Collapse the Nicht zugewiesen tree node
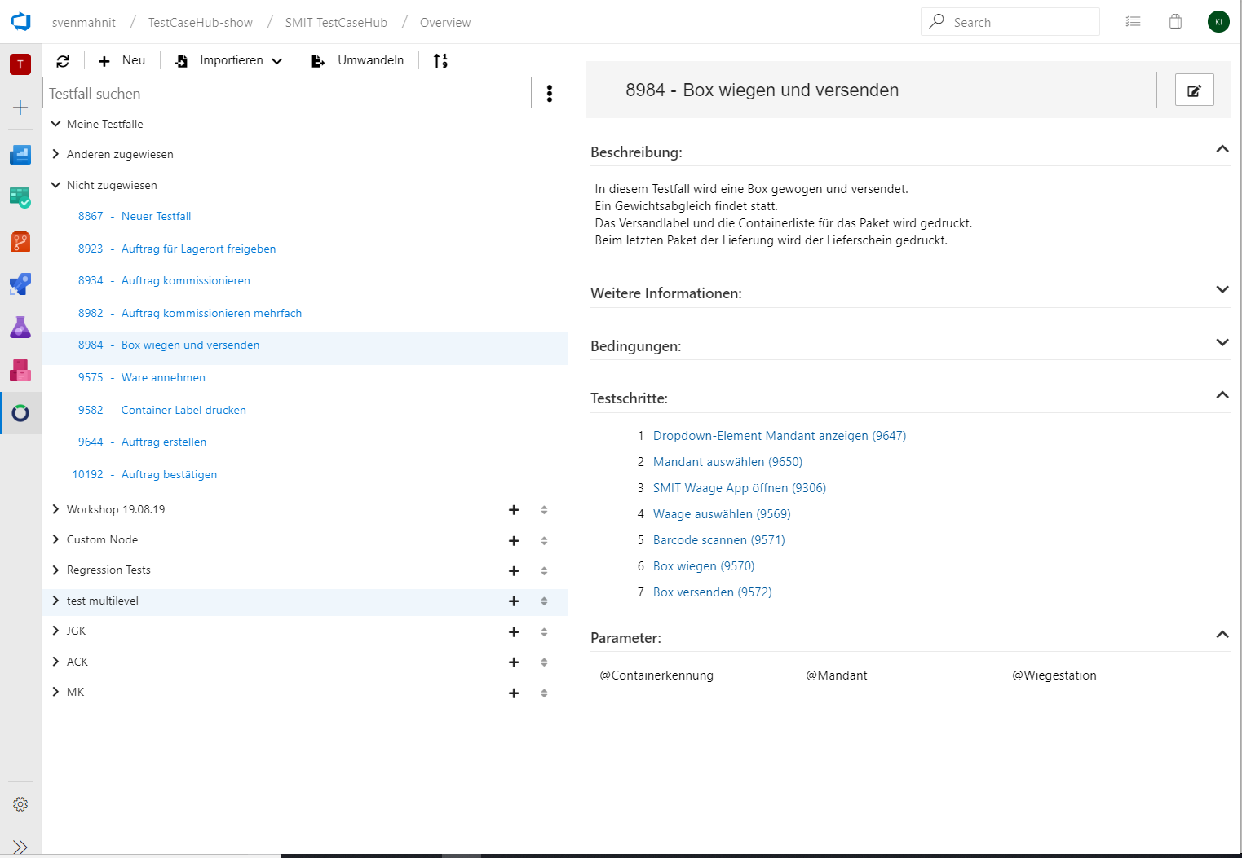The width and height of the screenshot is (1242, 858). point(55,185)
